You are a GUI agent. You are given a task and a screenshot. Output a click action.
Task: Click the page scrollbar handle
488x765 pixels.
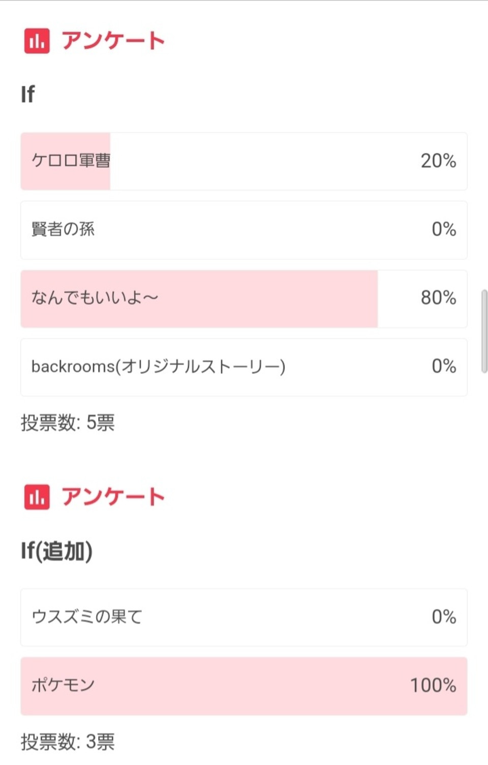coord(484,331)
